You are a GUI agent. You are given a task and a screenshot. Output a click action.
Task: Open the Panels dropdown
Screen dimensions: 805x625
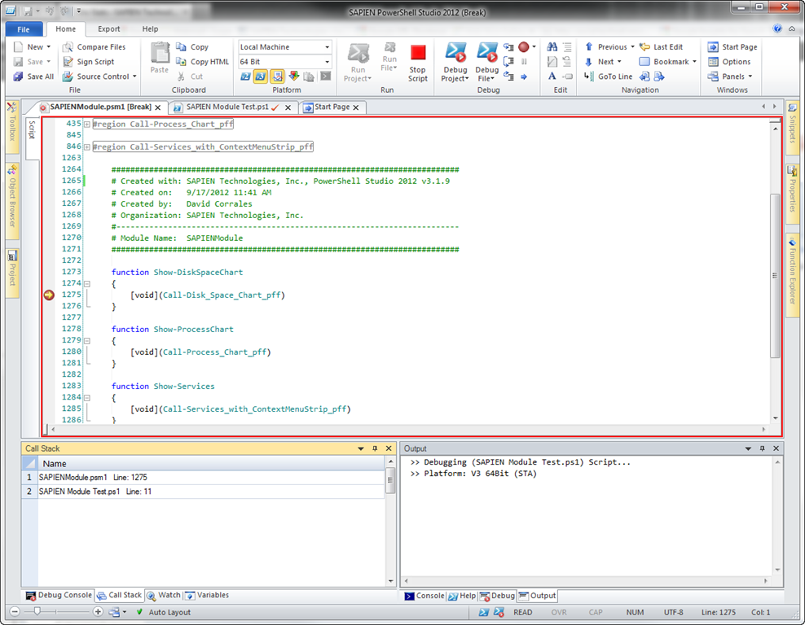[x=750, y=76]
